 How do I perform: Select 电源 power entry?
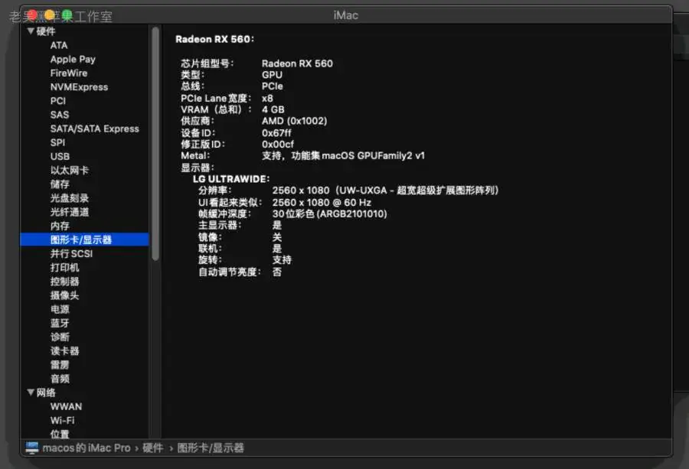[60, 309]
